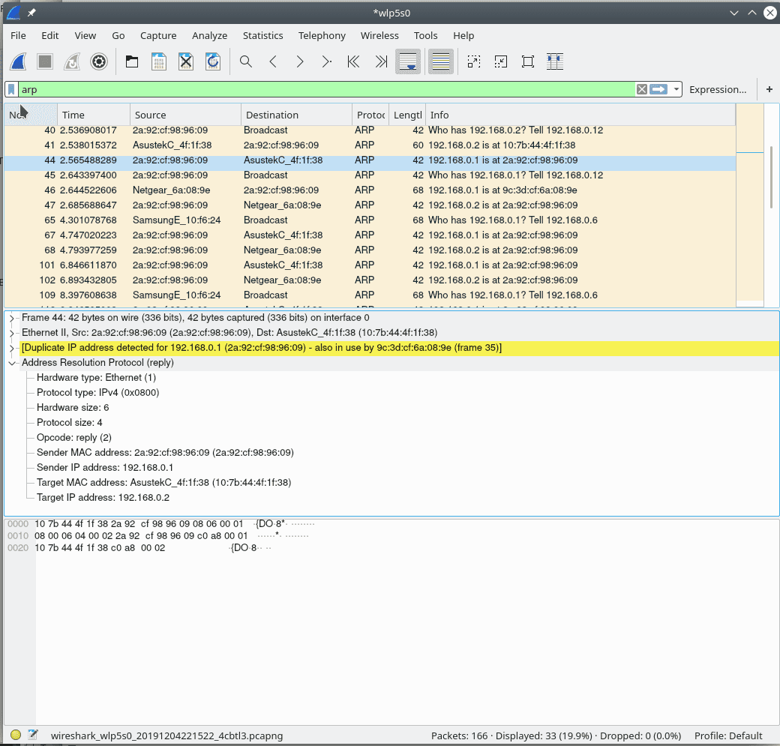Select packet number 102 row
Image resolution: width=780 pixels, height=746 pixels.
[x=370, y=280]
